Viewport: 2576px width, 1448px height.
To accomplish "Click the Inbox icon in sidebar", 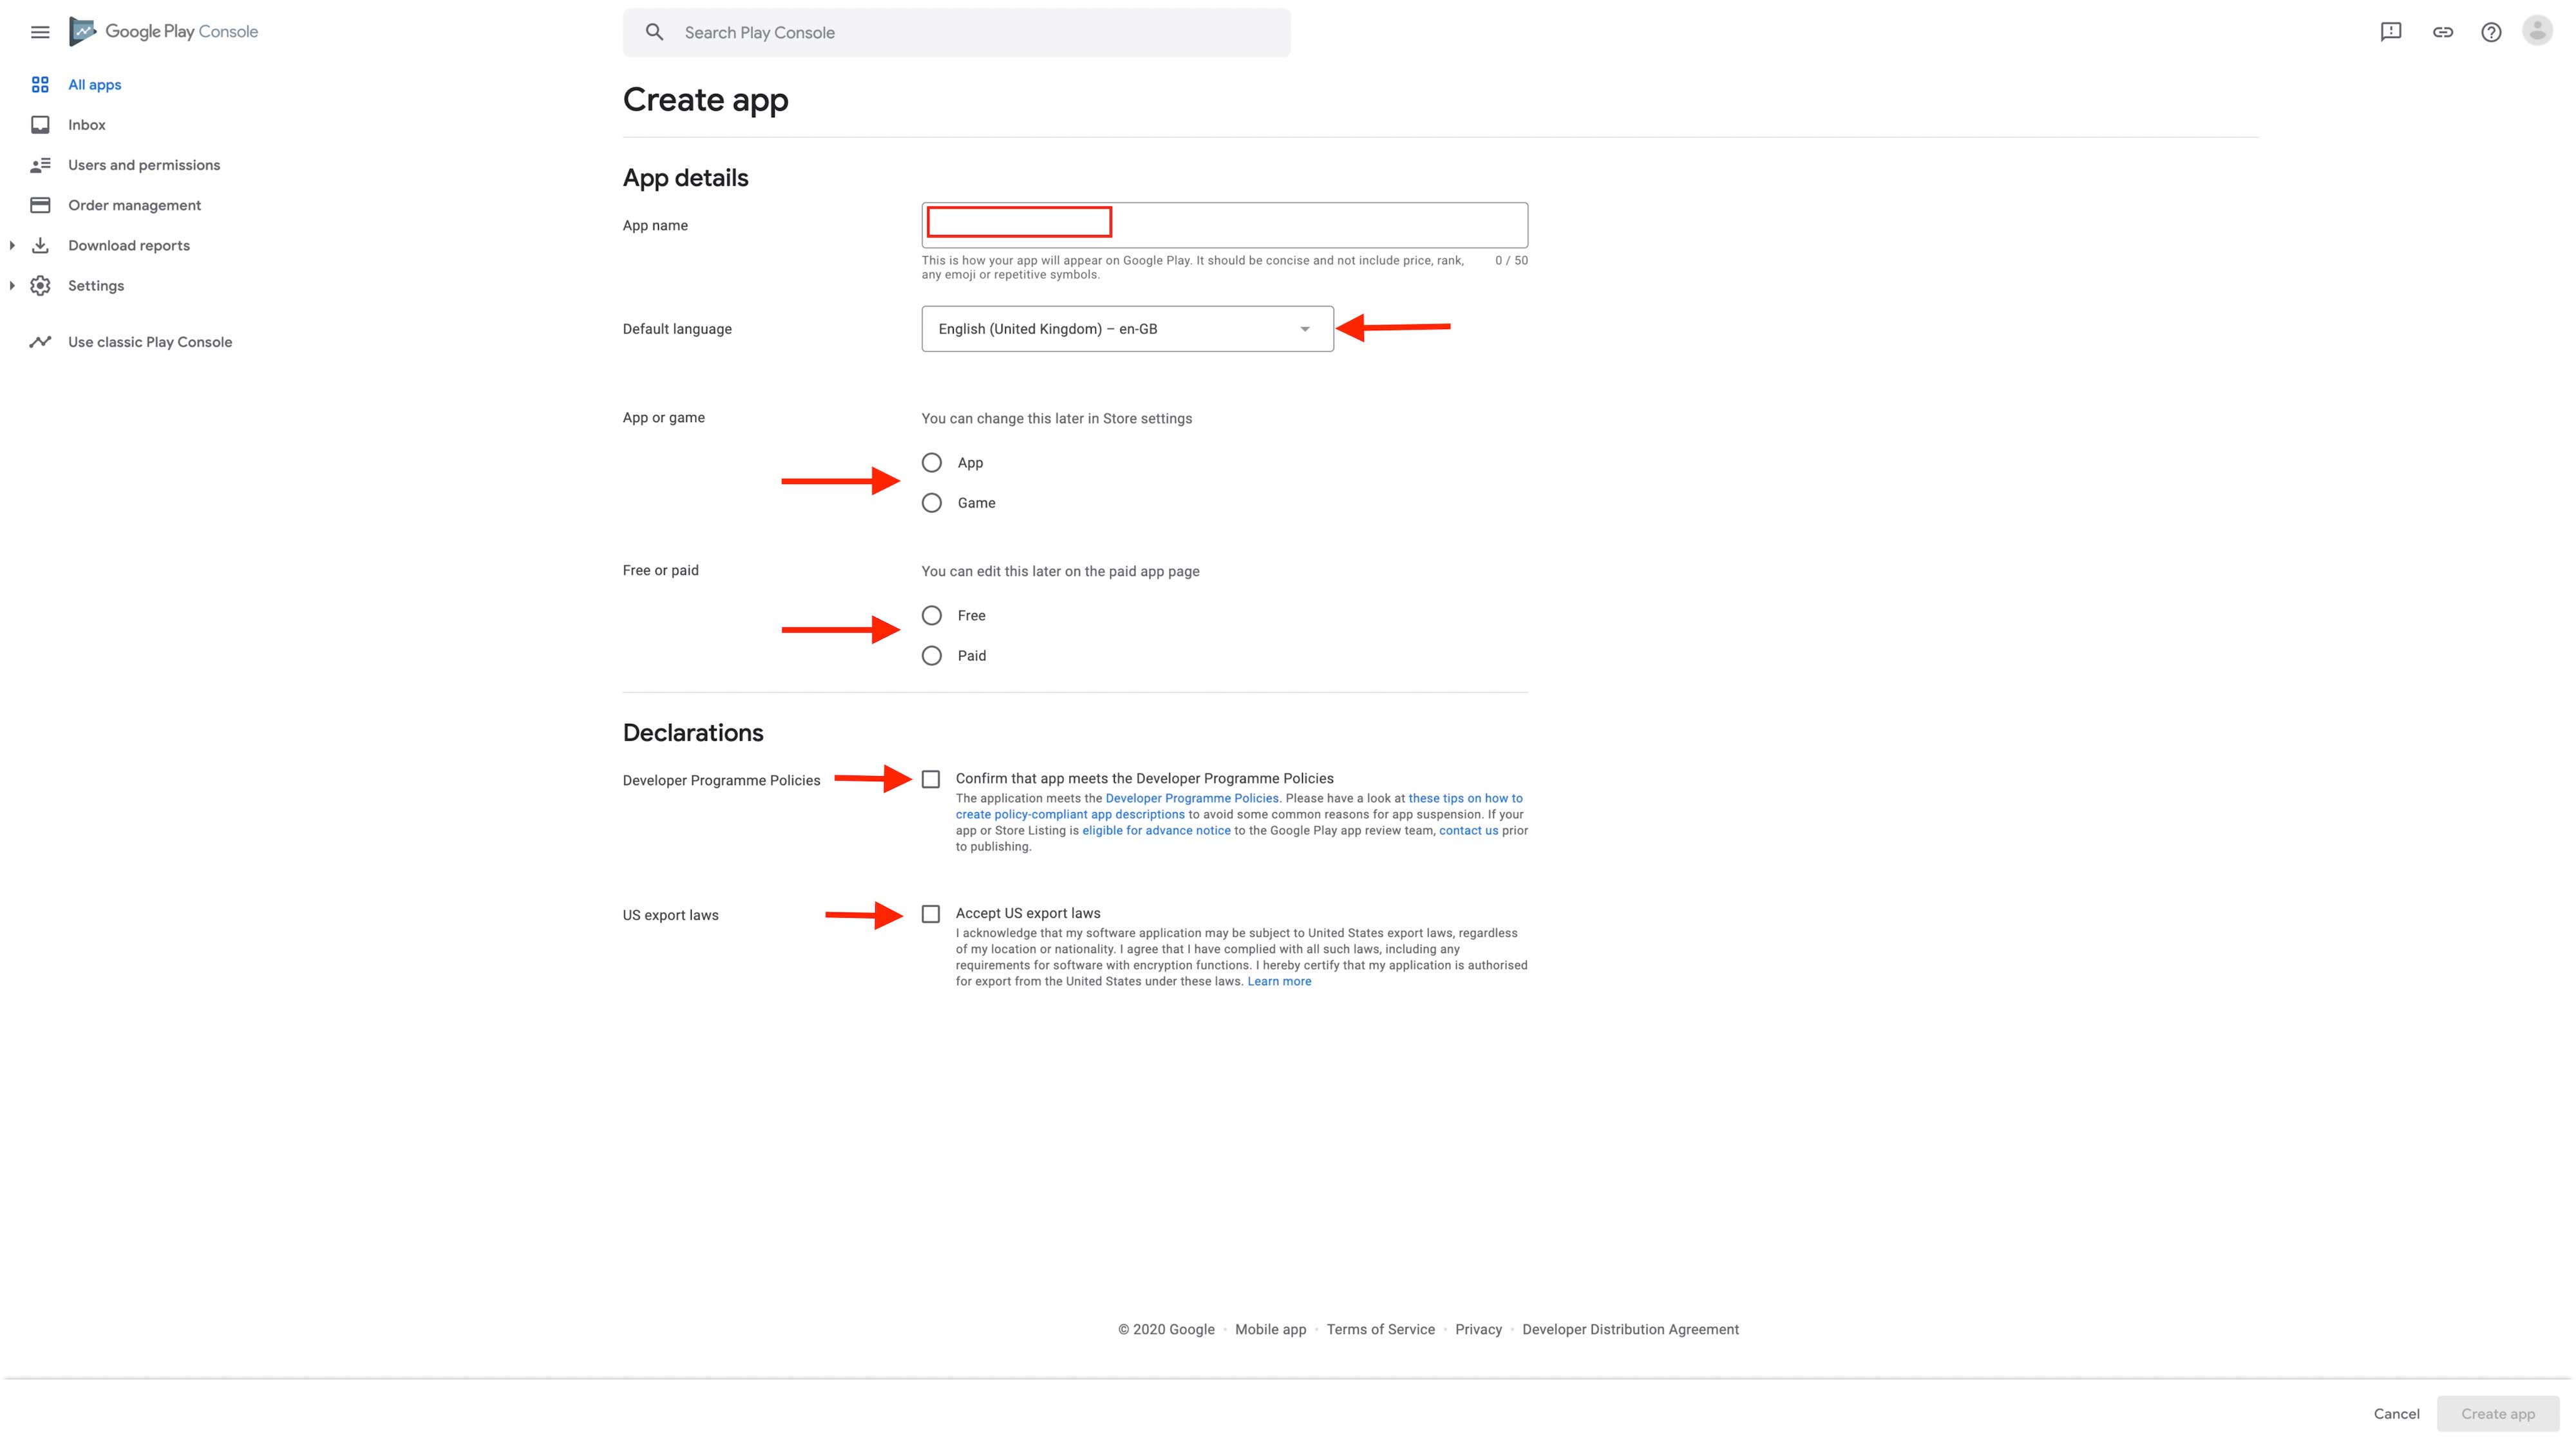I will coord(40,125).
